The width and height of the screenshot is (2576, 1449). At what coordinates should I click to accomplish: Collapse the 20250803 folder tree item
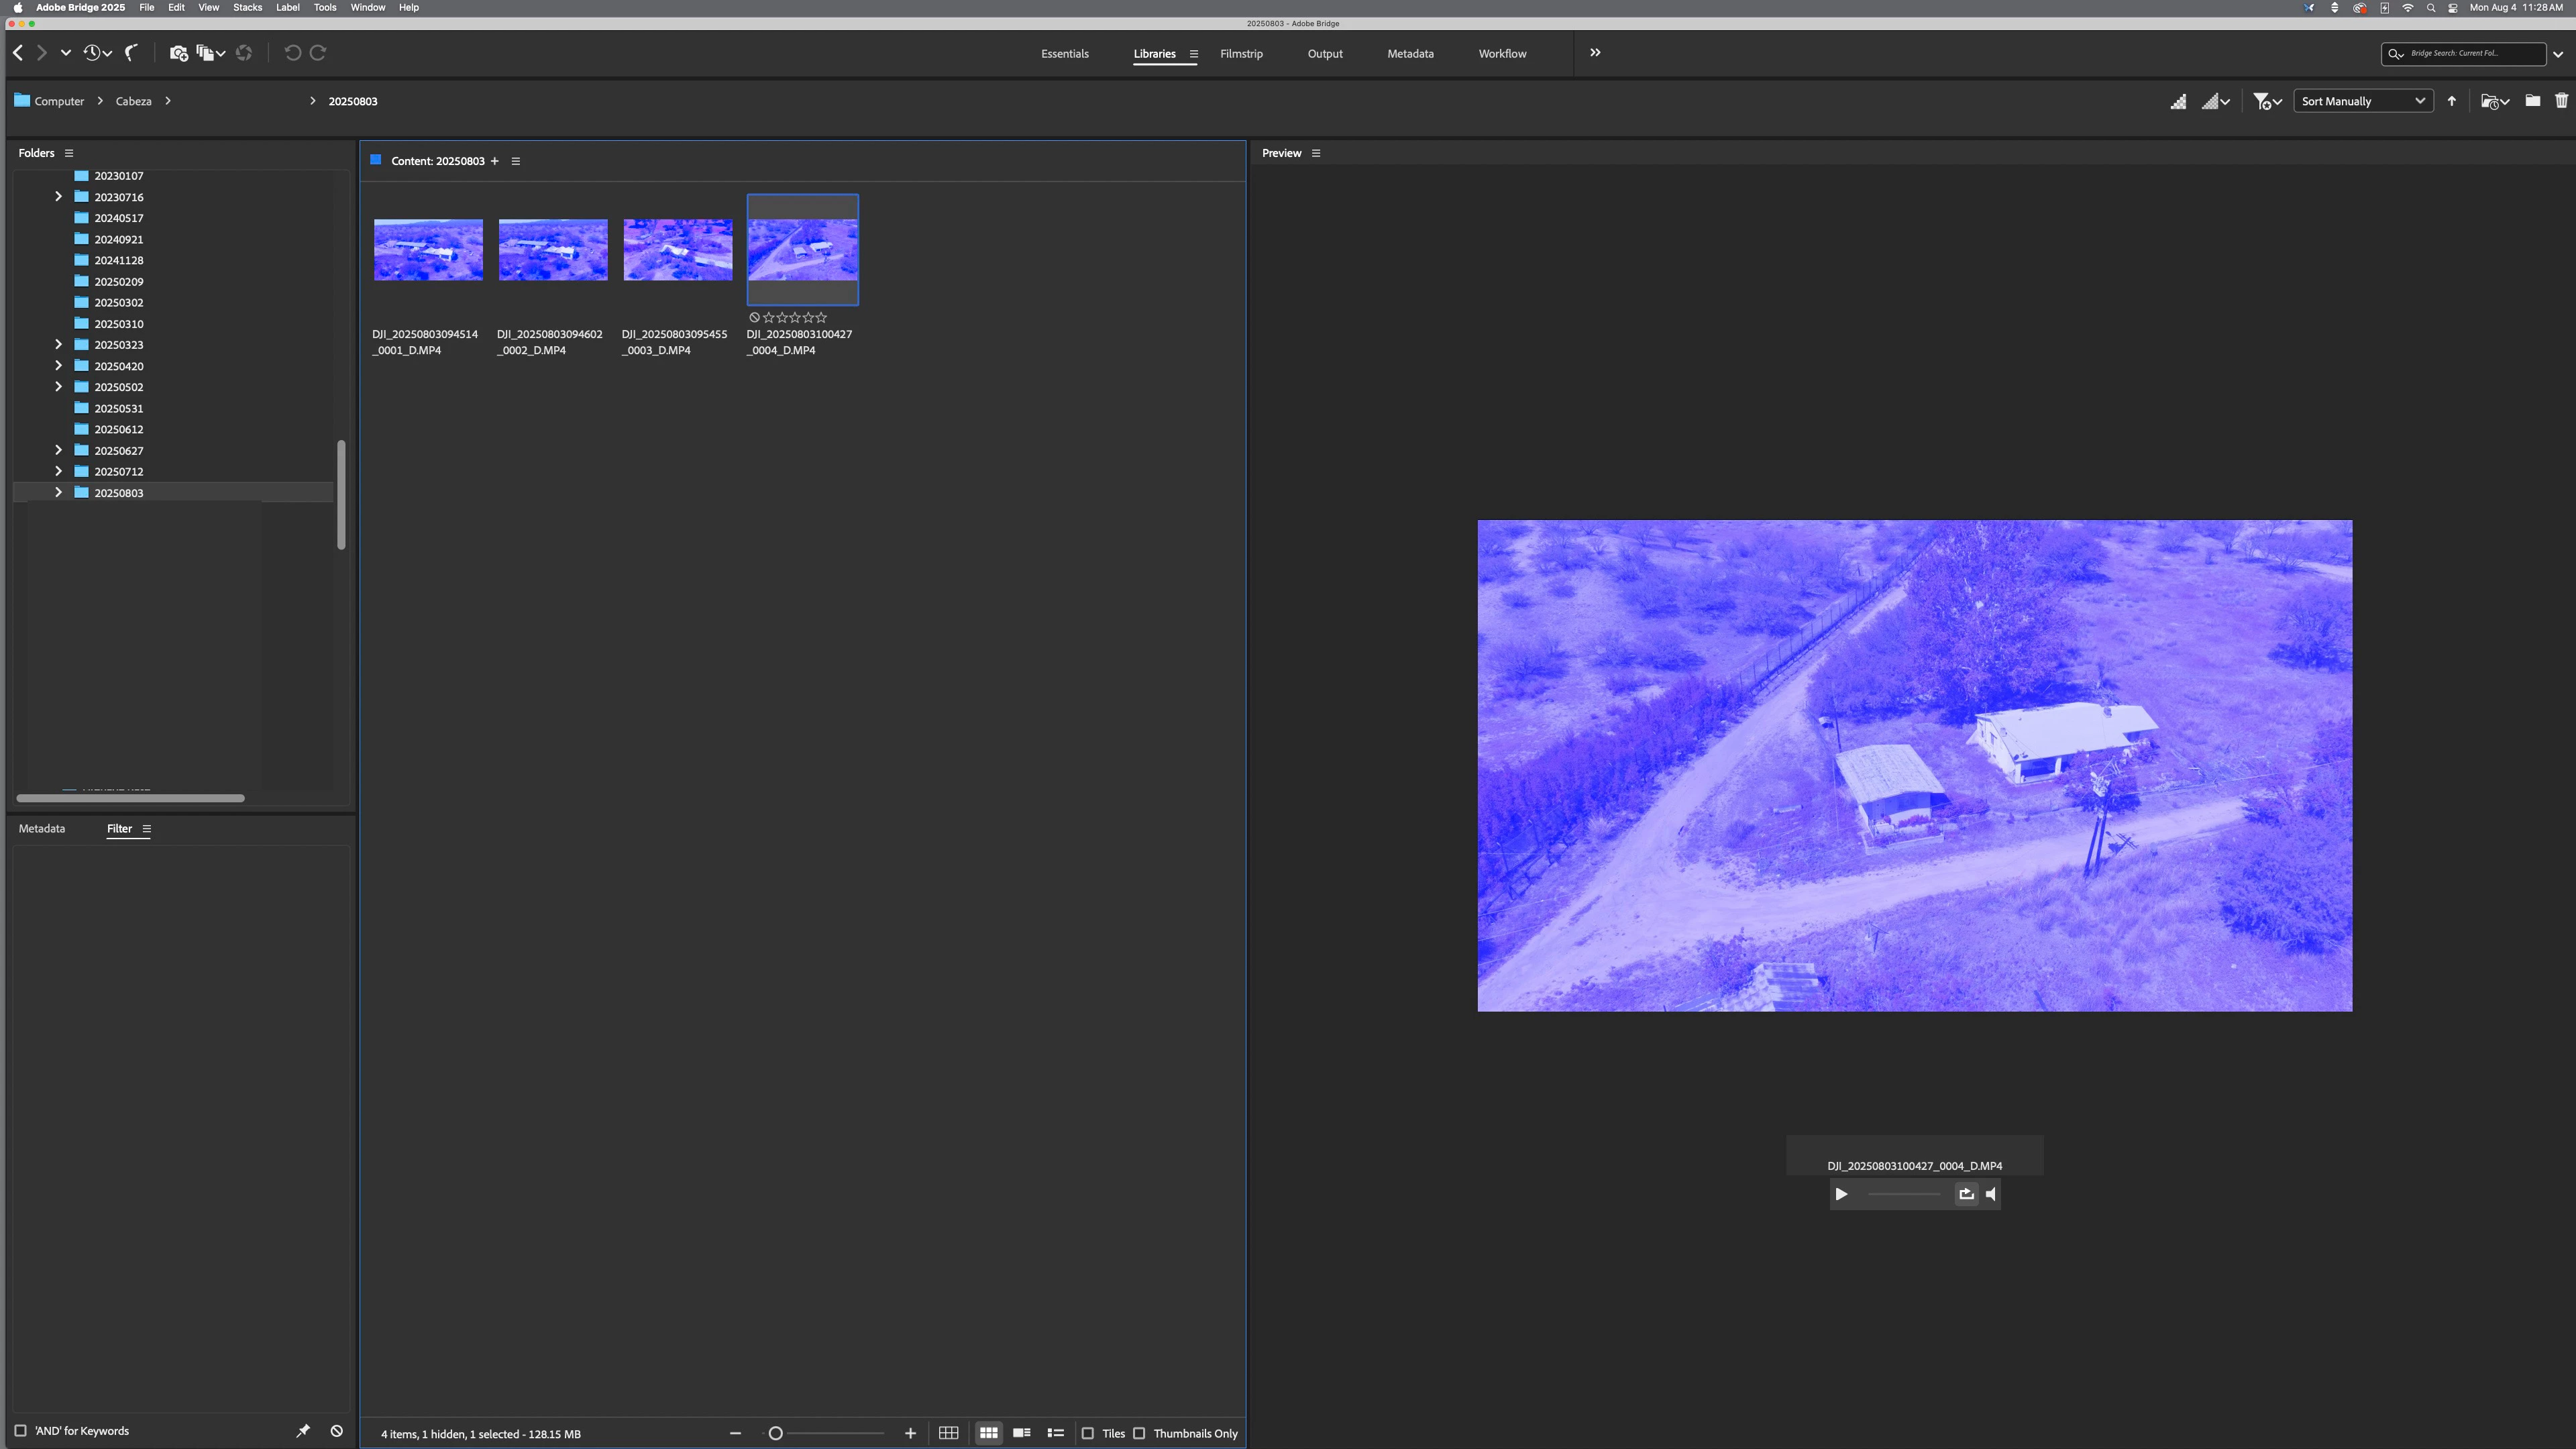[57, 492]
